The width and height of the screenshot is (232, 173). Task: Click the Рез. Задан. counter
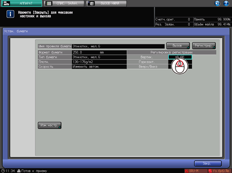pyautogui.click(x=173, y=24)
